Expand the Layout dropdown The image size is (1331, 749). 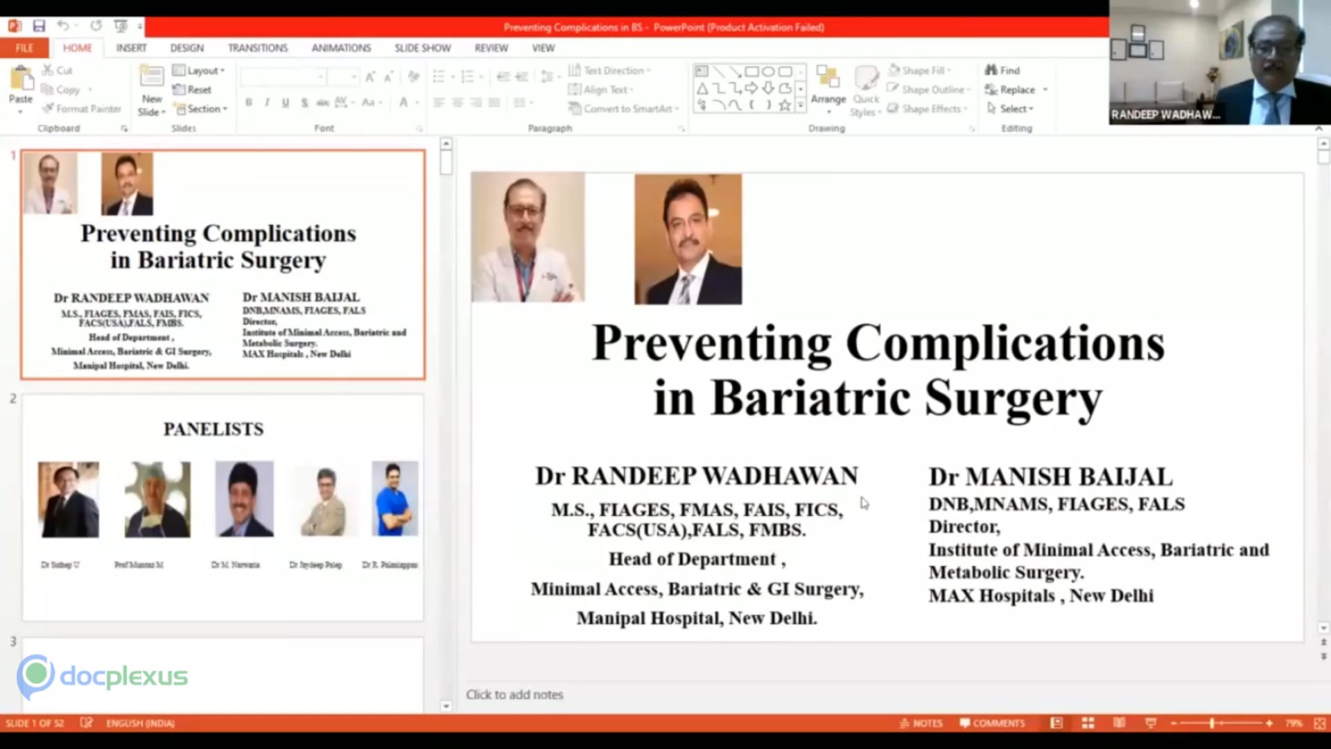point(199,70)
